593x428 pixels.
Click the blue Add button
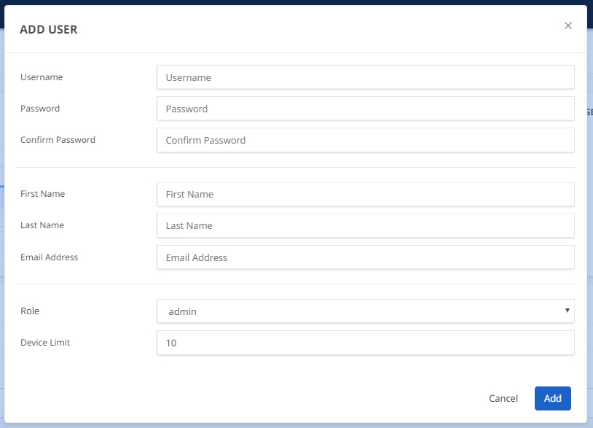click(x=552, y=398)
